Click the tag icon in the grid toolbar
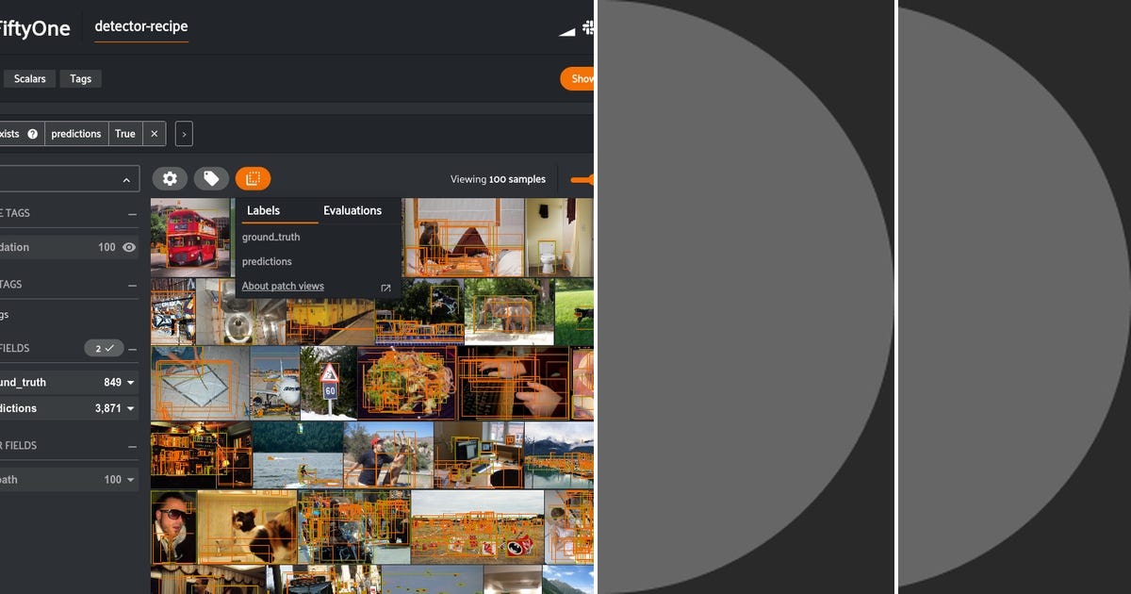This screenshot has height=594, width=1131. point(211,178)
